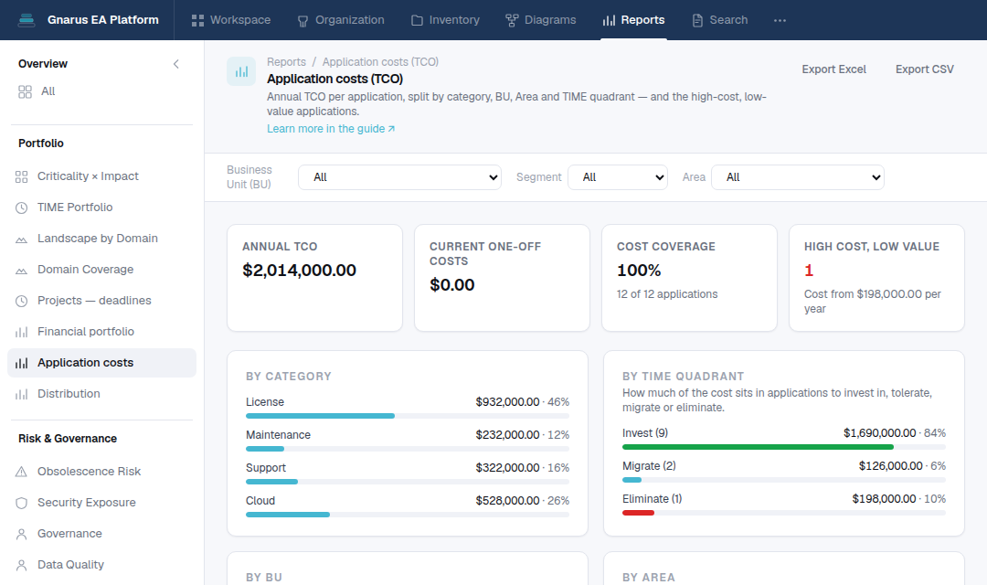Click Export CSV button
987x585 pixels.
click(x=925, y=69)
